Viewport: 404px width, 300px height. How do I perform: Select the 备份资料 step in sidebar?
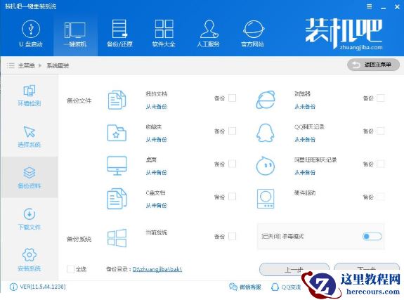coord(30,178)
